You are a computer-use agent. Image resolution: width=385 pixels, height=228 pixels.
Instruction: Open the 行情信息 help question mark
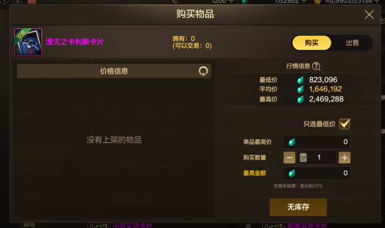click(316, 66)
